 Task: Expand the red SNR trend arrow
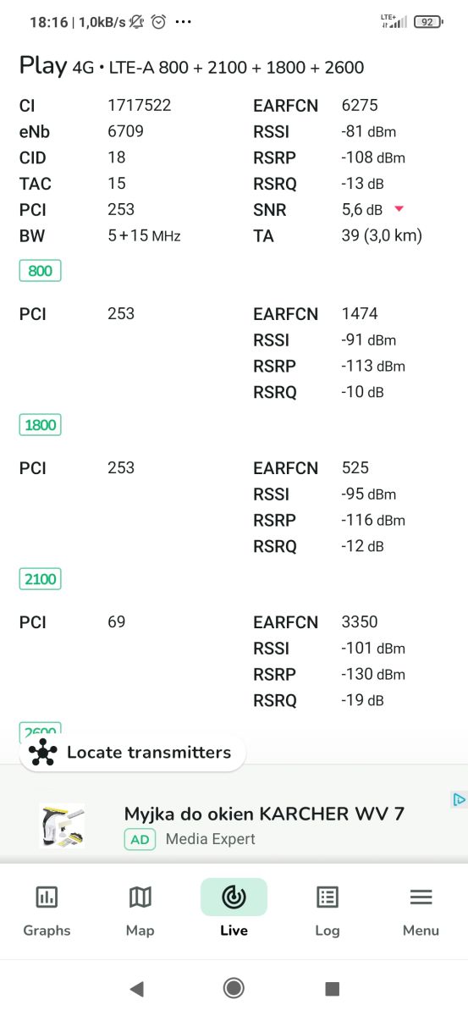click(x=399, y=209)
